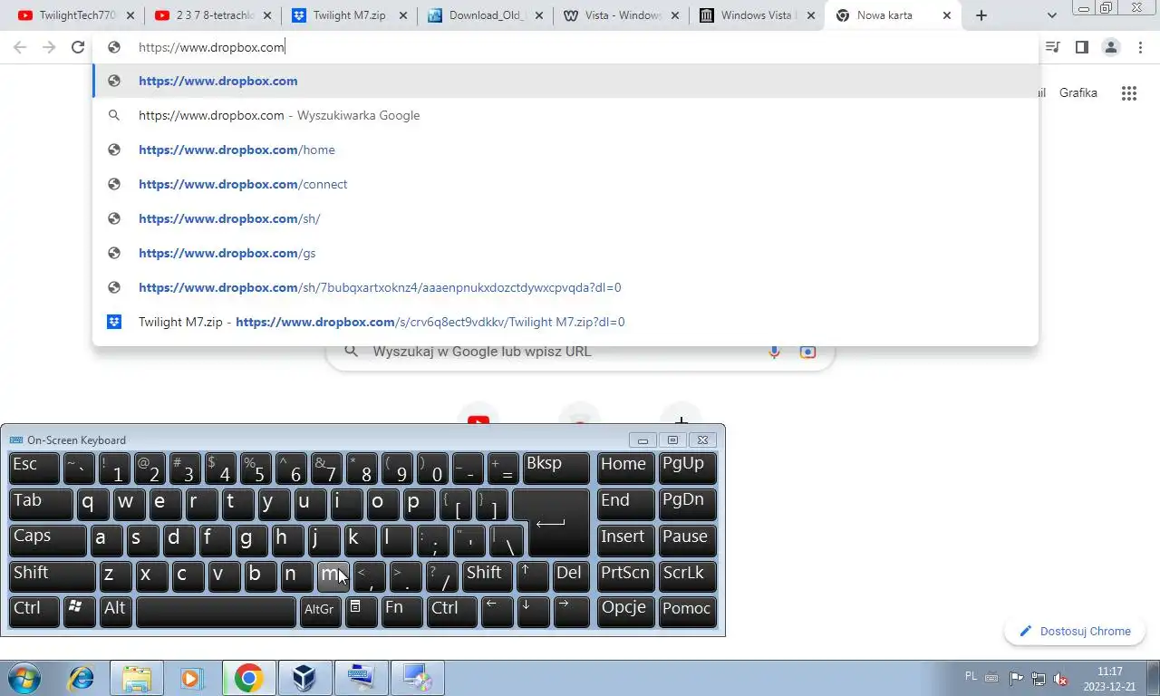Switch to TwilightTech770 YouTube tab

tap(75, 15)
